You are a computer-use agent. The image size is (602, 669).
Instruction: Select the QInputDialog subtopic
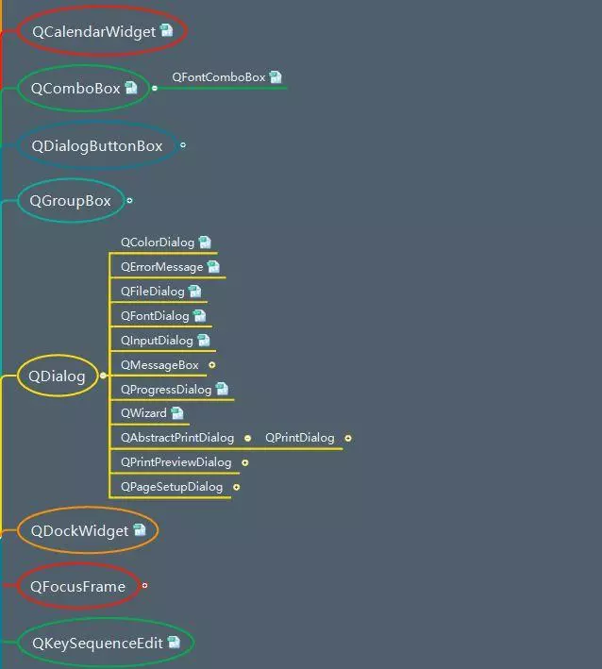[157, 341]
